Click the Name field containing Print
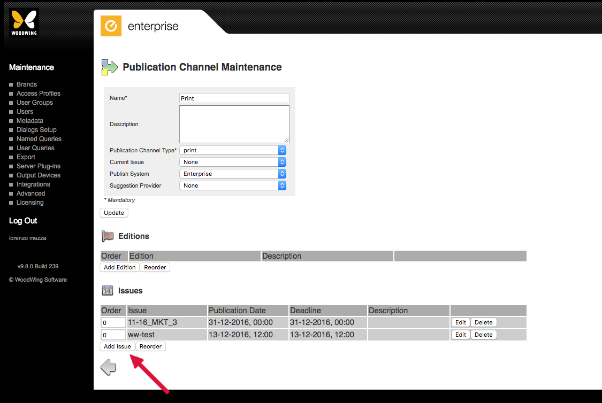 tap(234, 98)
